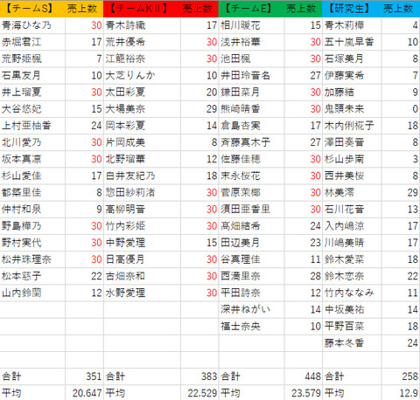Screen dimensions: 420x400
Task: Click the 平均 value 12.9
Action: coord(409,393)
